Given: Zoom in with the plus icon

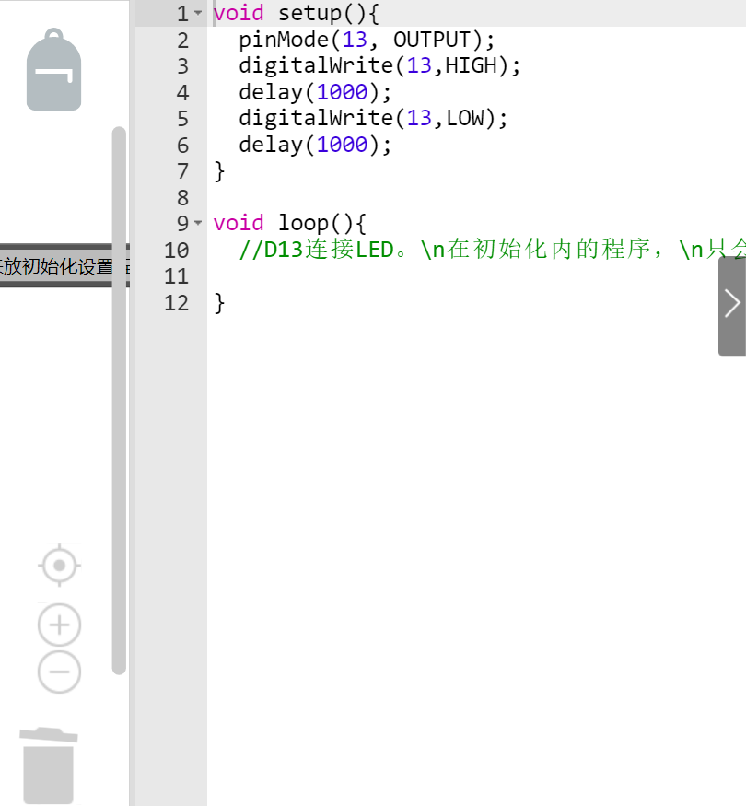Looking at the screenshot, I should 60,625.
